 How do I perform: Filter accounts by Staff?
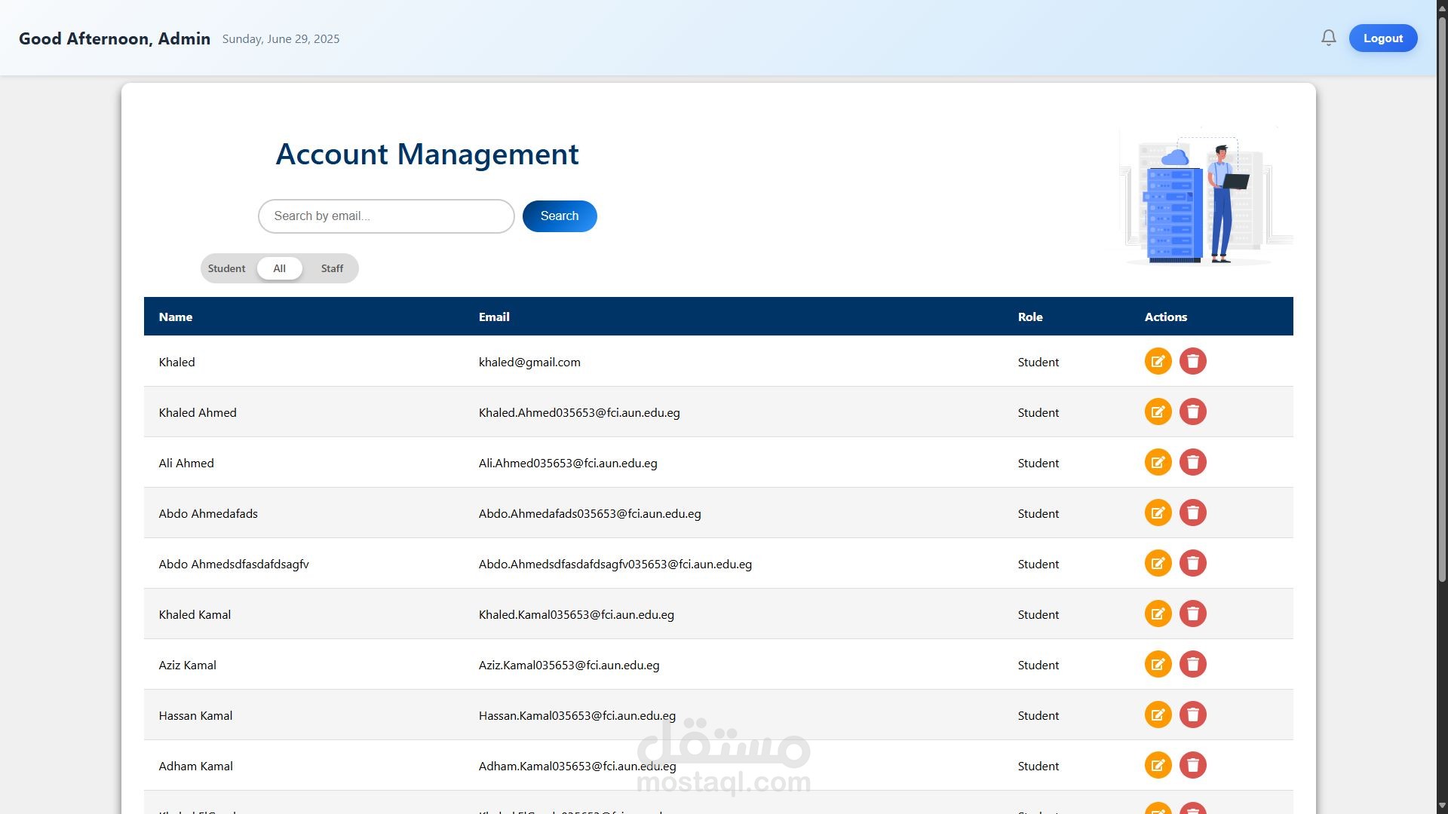click(332, 268)
